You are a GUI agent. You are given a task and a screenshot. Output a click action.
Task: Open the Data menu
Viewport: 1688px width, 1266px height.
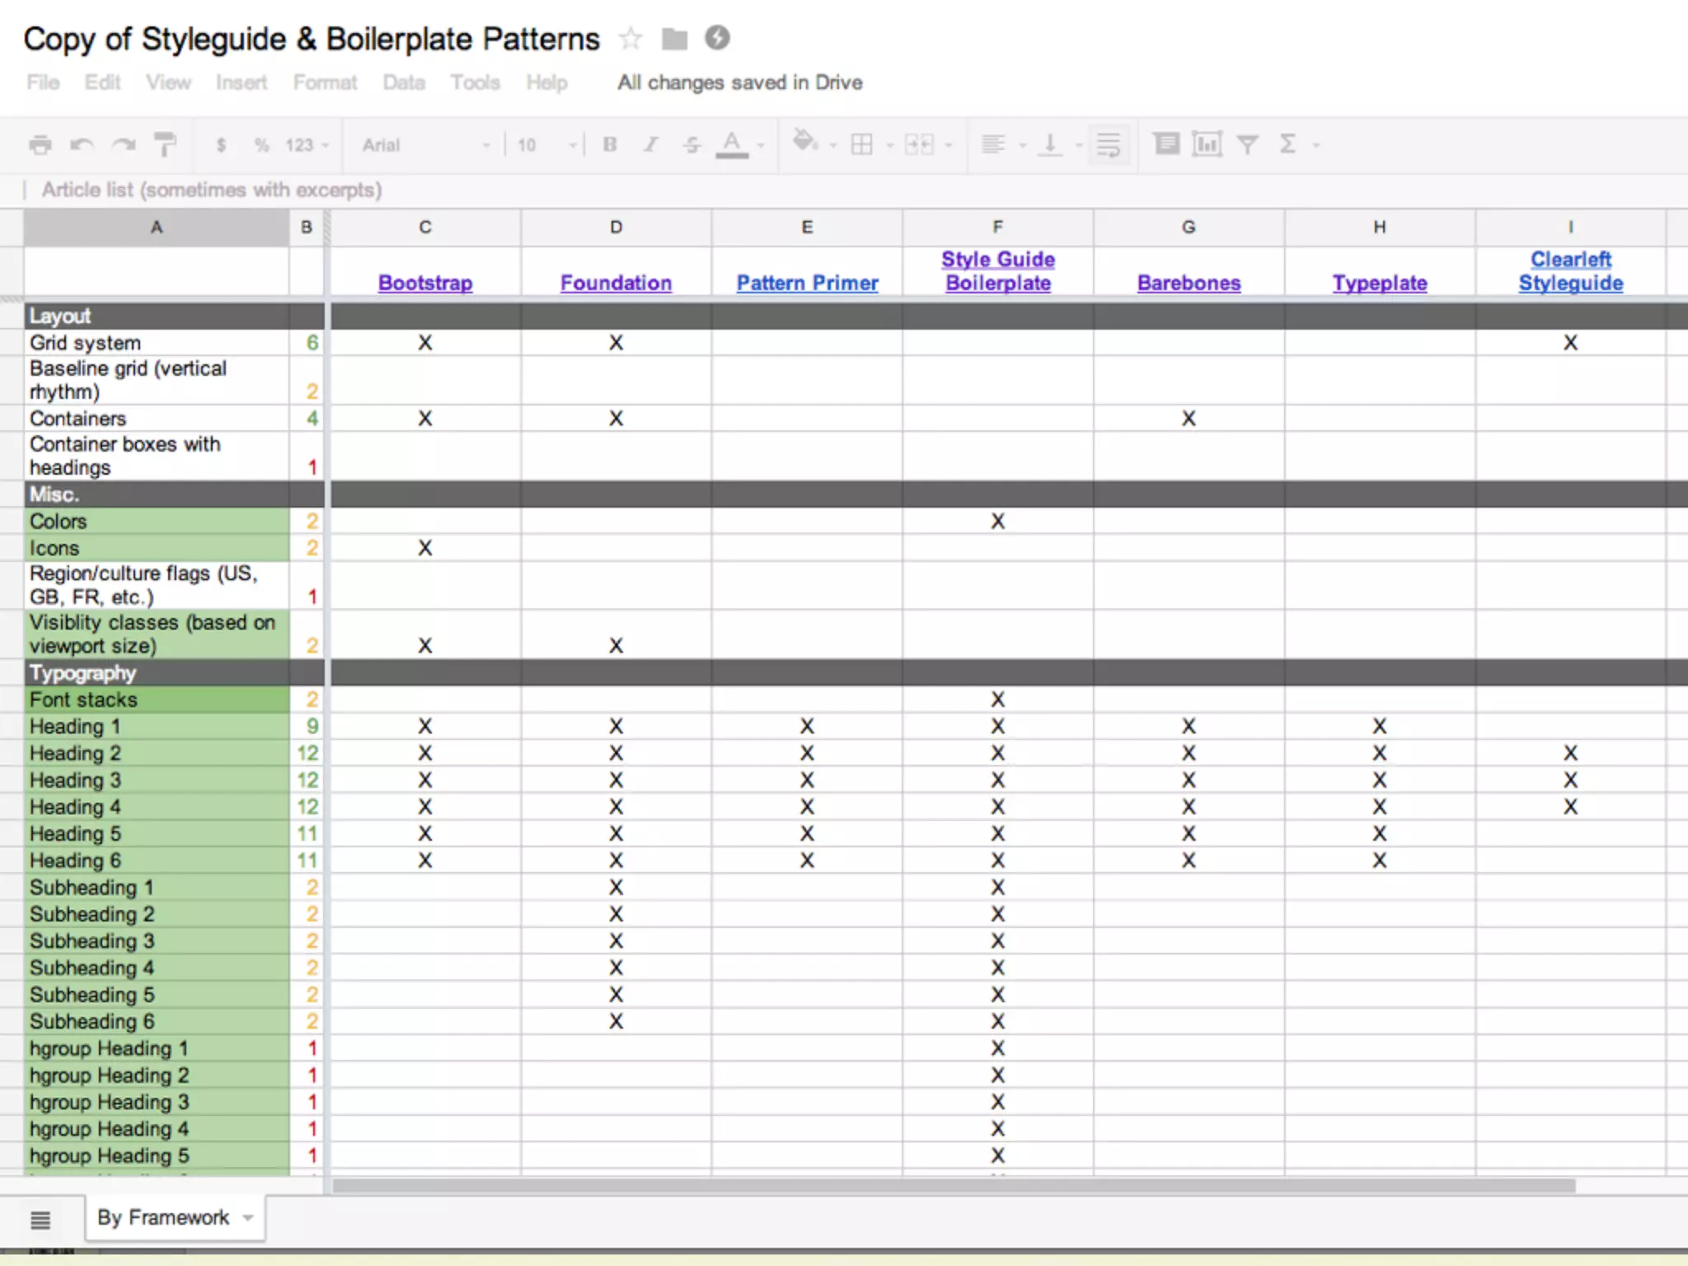tap(404, 82)
